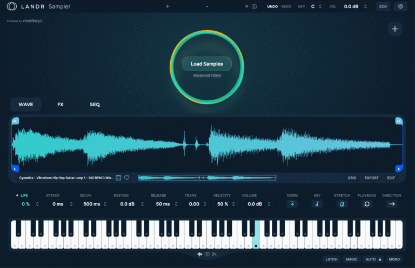Randomize sample with the dice icon
This screenshot has height=268, width=415.
pyautogui.click(x=118, y=178)
